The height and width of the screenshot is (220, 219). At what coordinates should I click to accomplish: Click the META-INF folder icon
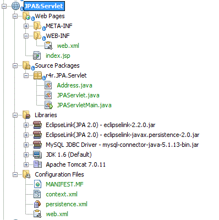37,26
